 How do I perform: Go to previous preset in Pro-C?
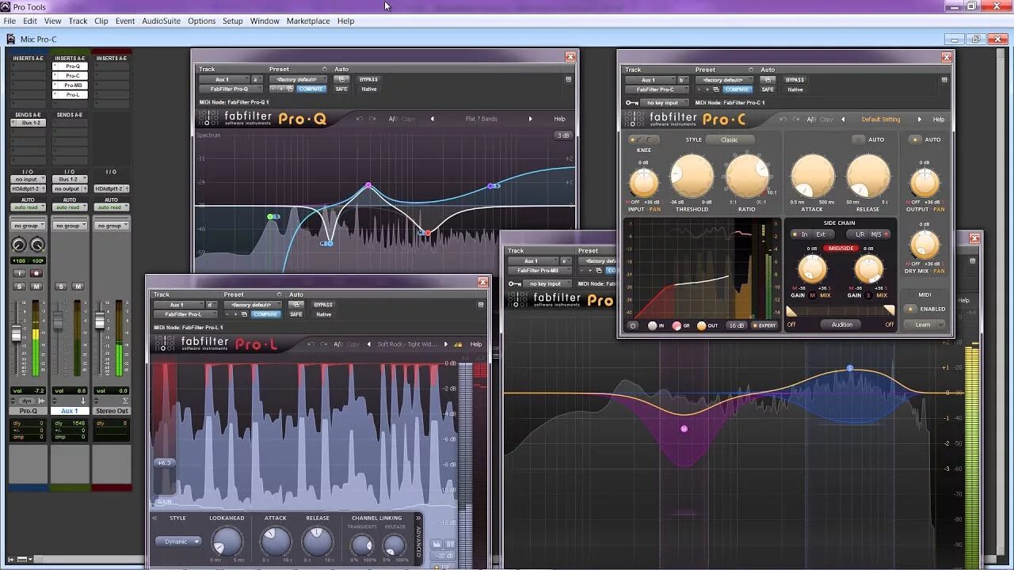[843, 119]
